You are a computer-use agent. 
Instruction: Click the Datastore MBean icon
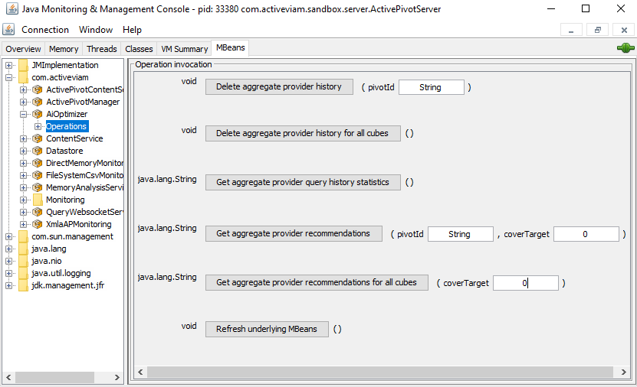[38, 151]
